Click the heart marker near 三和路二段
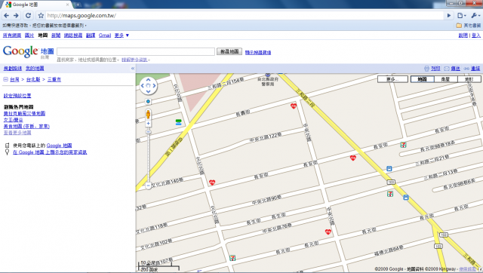The width and height of the screenshot is (483, 273). [x=353, y=158]
